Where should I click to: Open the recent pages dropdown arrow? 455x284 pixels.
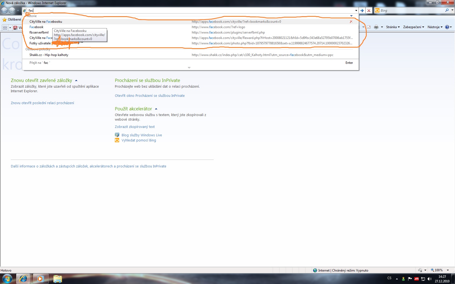[18, 11]
